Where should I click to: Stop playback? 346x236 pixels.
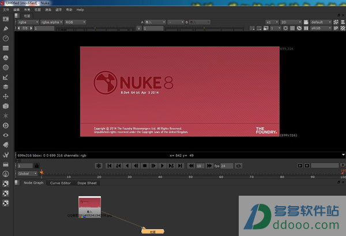[x=145, y=166]
